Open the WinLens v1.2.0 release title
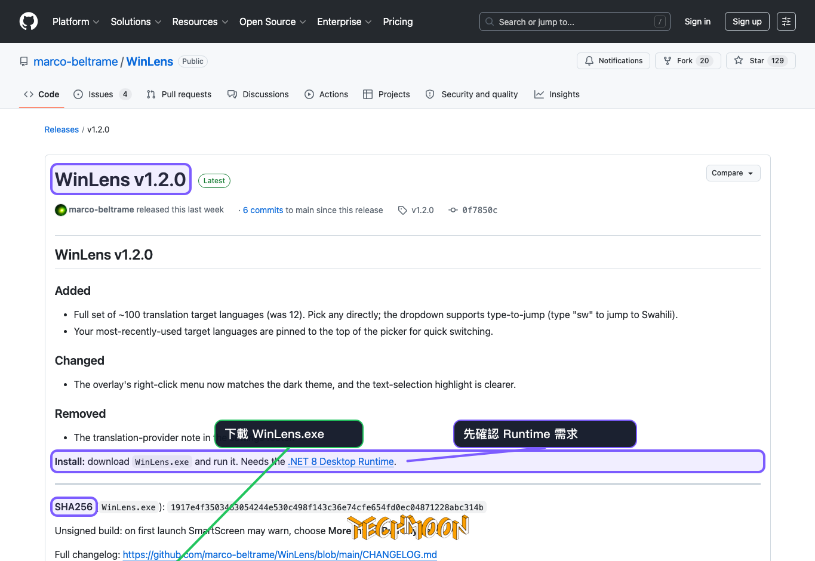This screenshot has height=561, width=815. 121,180
